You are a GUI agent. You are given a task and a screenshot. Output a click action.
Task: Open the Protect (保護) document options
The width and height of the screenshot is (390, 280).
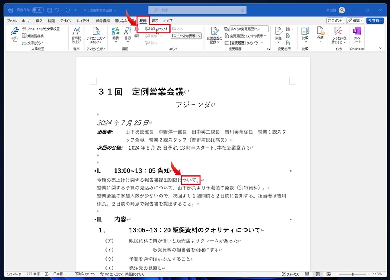pos(320,34)
